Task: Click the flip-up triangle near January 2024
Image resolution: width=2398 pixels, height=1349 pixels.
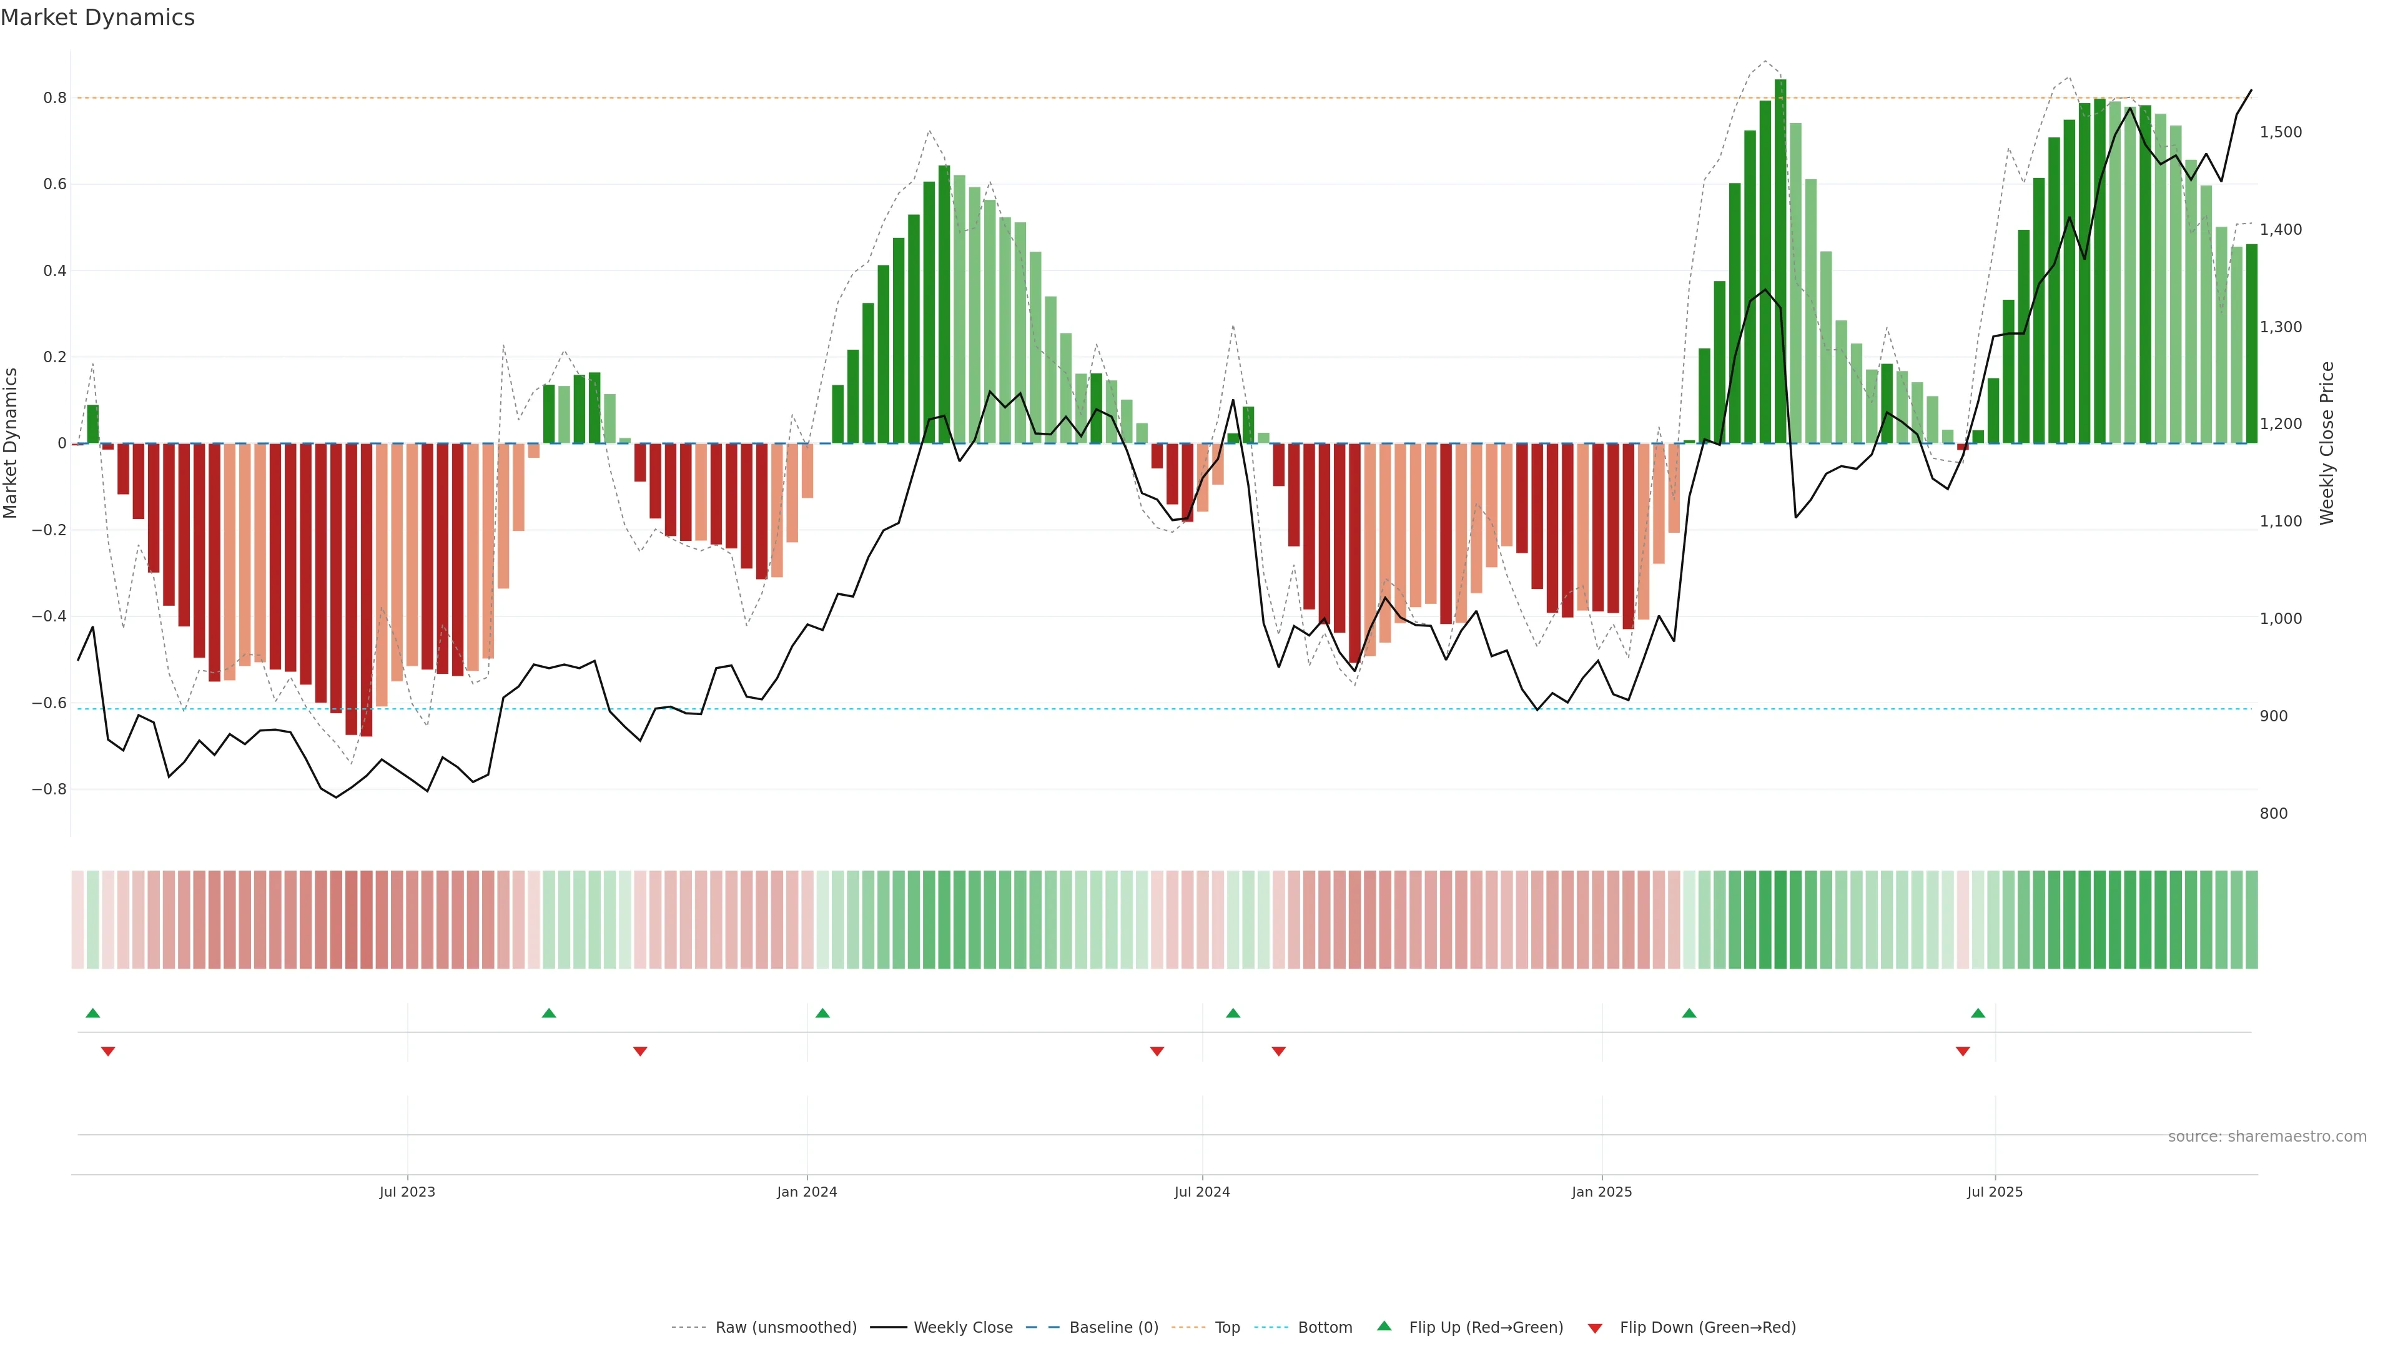Action: coord(822,1013)
